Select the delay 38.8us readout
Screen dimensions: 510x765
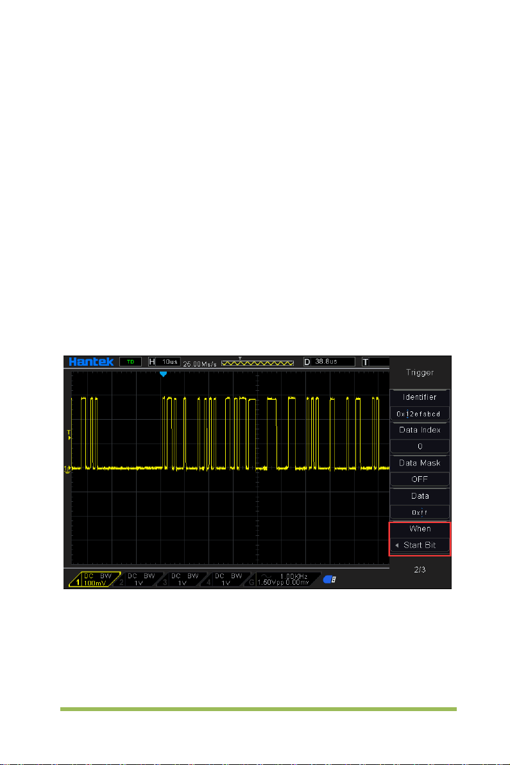pyautogui.click(x=330, y=361)
